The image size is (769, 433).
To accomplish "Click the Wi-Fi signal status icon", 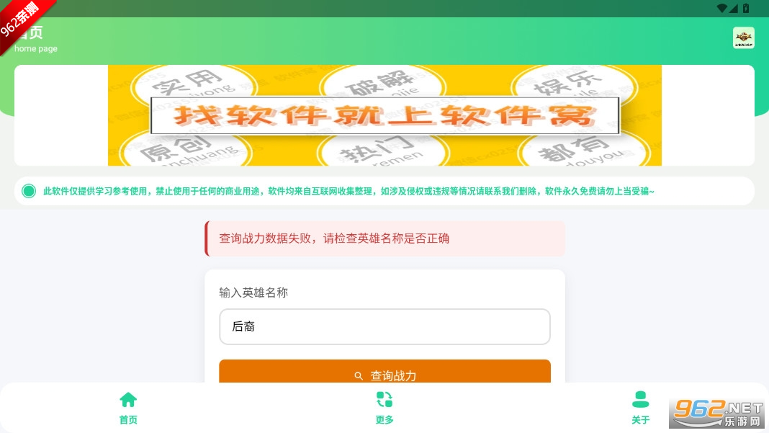I will pyautogui.click(x=721, y=8).
